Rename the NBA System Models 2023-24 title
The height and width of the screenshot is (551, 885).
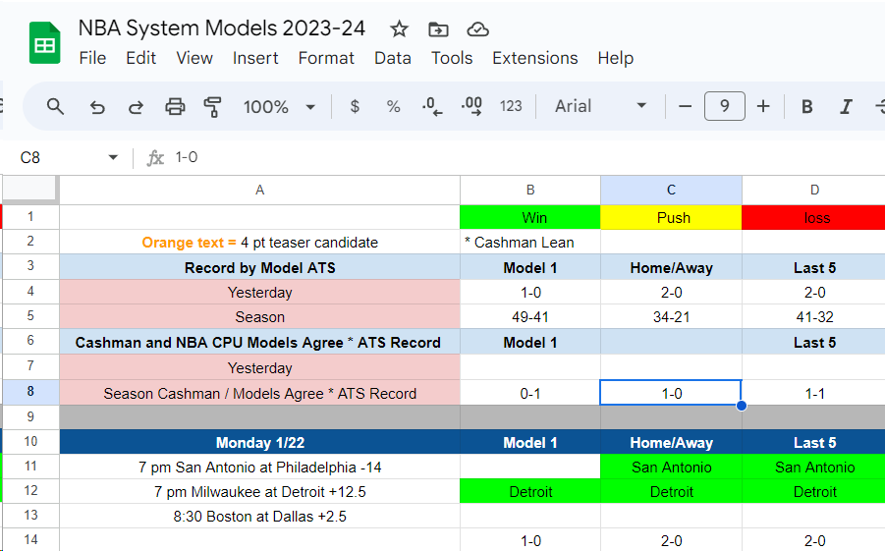click(222, 28)
